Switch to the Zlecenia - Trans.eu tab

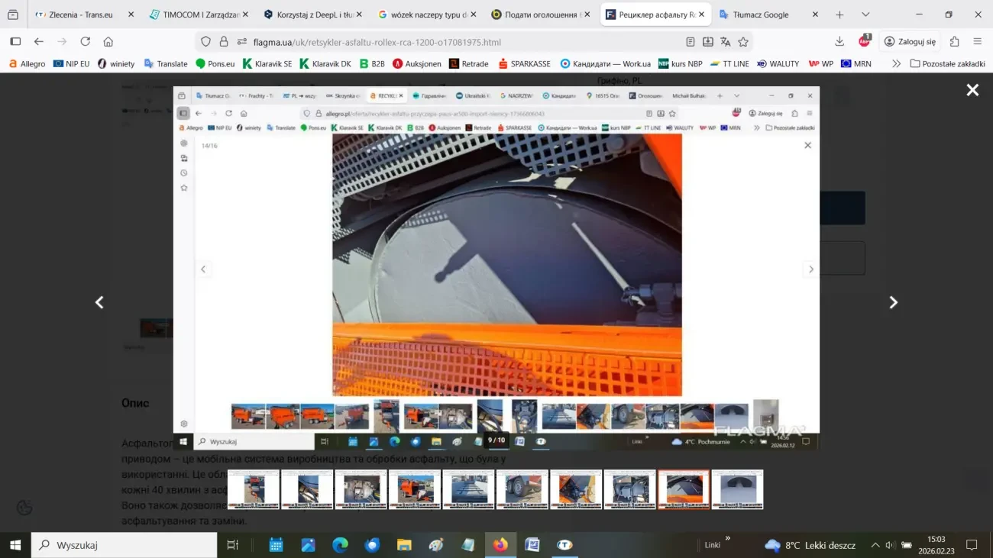tap(77, 15)
